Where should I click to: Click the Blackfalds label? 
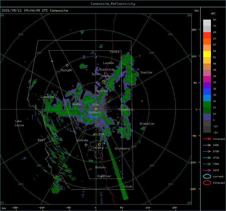(107, 69)
